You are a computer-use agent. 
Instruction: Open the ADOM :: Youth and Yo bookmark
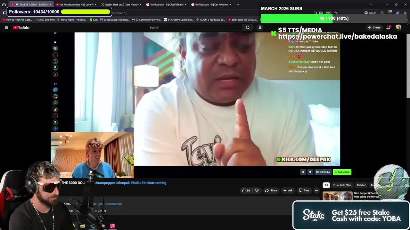pos(211,20)
